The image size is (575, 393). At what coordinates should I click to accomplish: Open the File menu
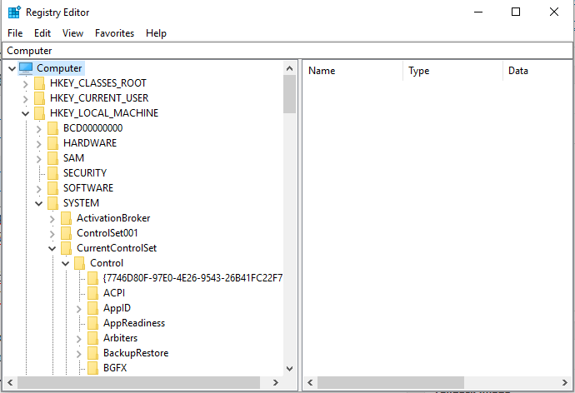15,33
